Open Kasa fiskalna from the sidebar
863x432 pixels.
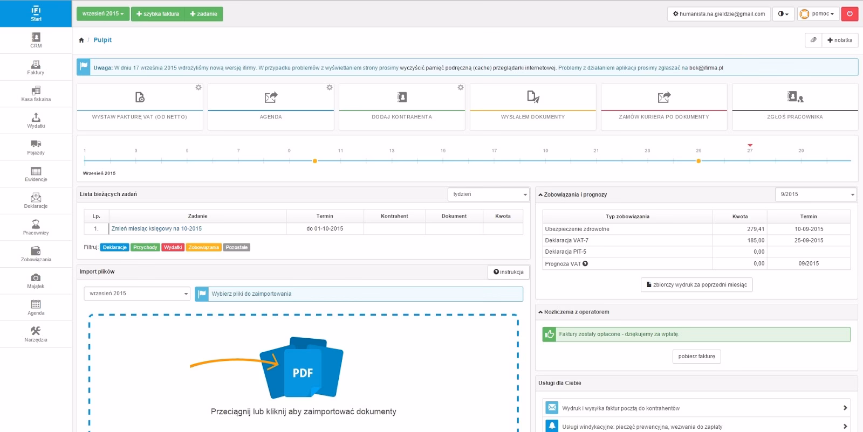pyautogui.click(x=36, y=94)
